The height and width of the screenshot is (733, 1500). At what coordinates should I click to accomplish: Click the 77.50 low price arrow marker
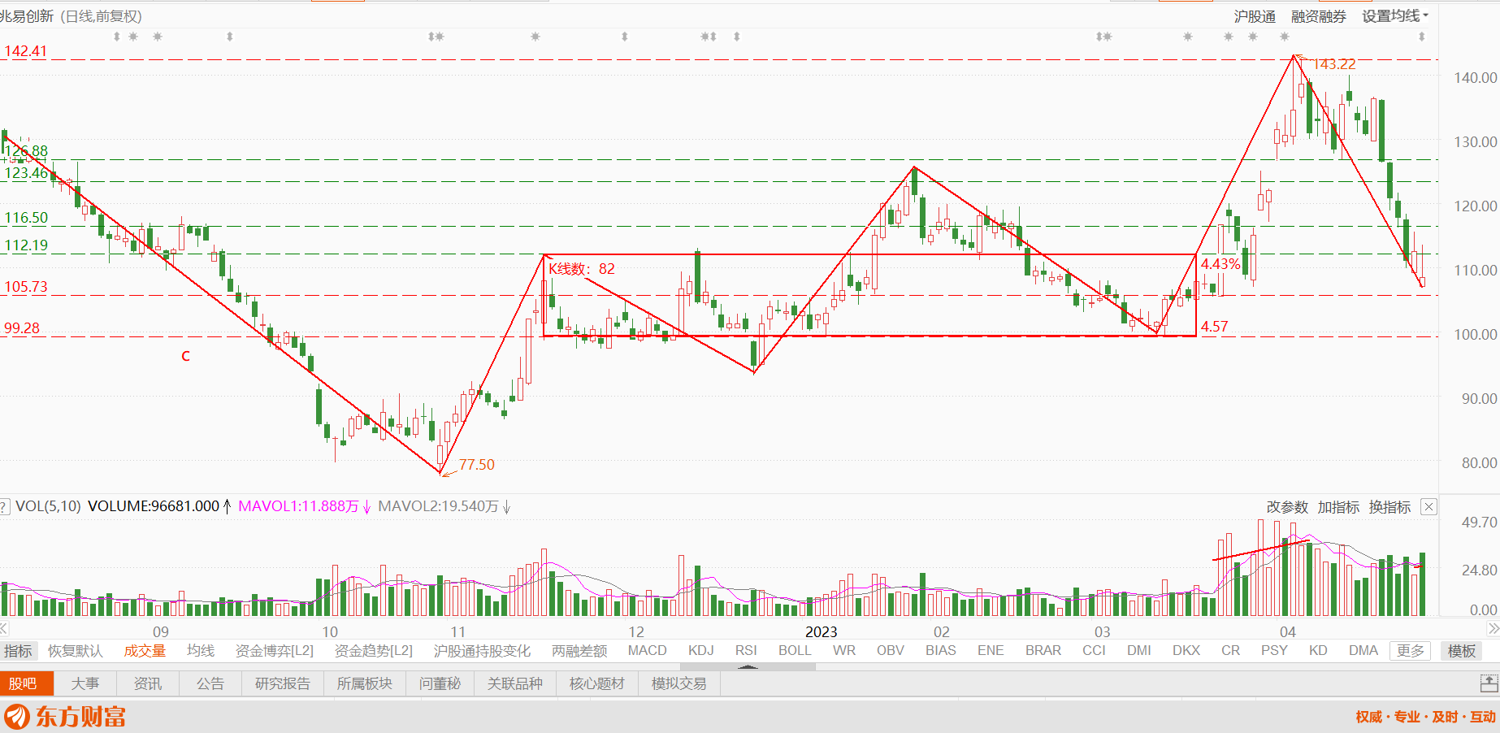[449, 471]
